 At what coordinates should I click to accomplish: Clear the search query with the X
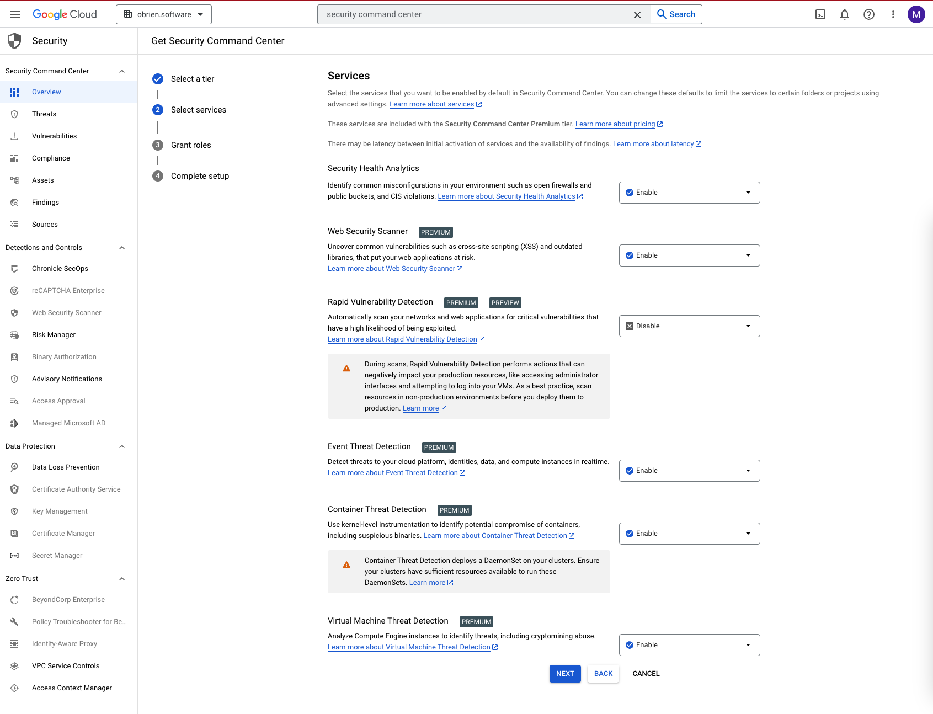(x=637, y=14)
